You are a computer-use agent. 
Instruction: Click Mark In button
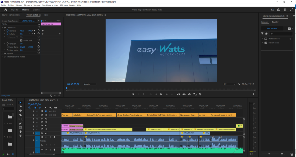tap(139, 94)
